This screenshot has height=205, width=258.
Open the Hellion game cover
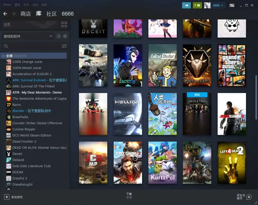[x=128, y=114]
